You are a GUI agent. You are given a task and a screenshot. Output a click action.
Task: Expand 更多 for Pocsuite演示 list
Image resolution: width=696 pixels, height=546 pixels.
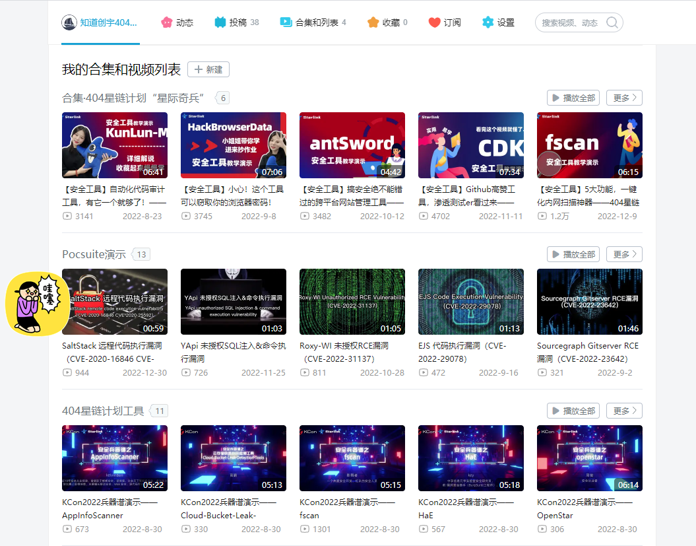624,254
